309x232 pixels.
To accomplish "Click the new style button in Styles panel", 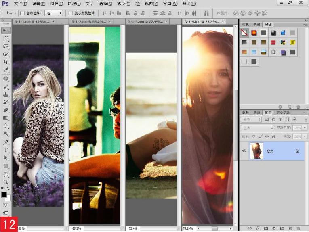I will [290, 107].
